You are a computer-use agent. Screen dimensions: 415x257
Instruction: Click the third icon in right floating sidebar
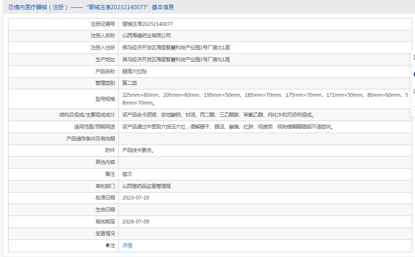click(414, 91)
